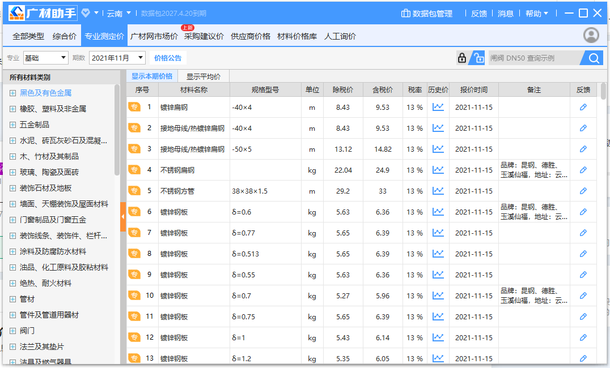The height and width of the screenshot is (368, 610).
Task: Open the 专业 基础 dropdown
Action: [x=45, y=58]
